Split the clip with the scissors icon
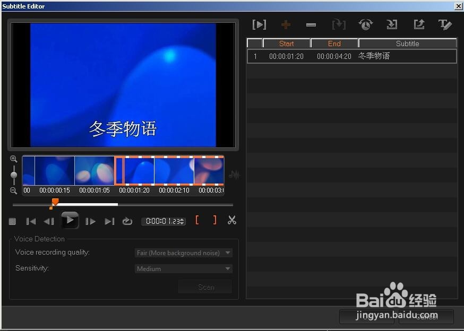464x331 pixels. [x=231, y=220]
